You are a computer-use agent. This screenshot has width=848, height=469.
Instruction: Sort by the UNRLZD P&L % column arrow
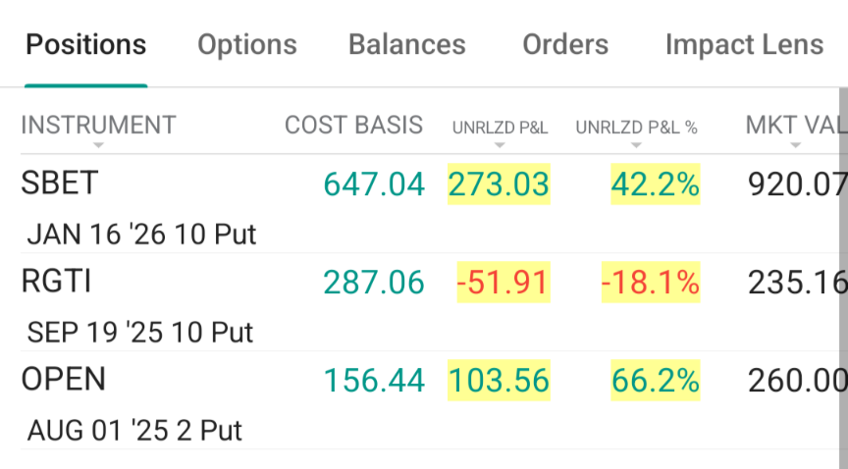[x=636, y=145]
